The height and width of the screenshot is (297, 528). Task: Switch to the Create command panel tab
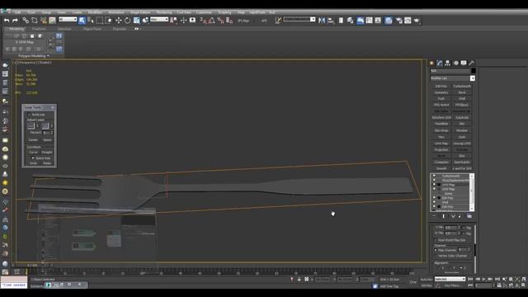[431, 63]
